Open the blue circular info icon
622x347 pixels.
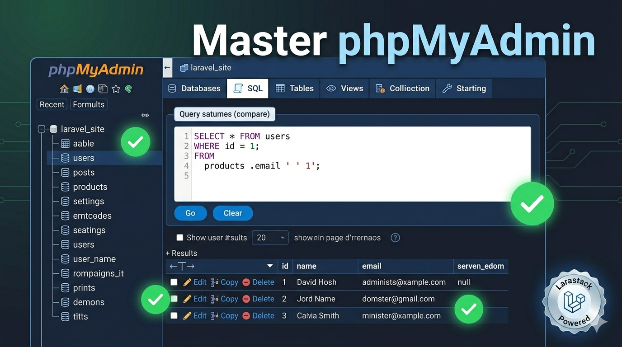coord(90,89)
